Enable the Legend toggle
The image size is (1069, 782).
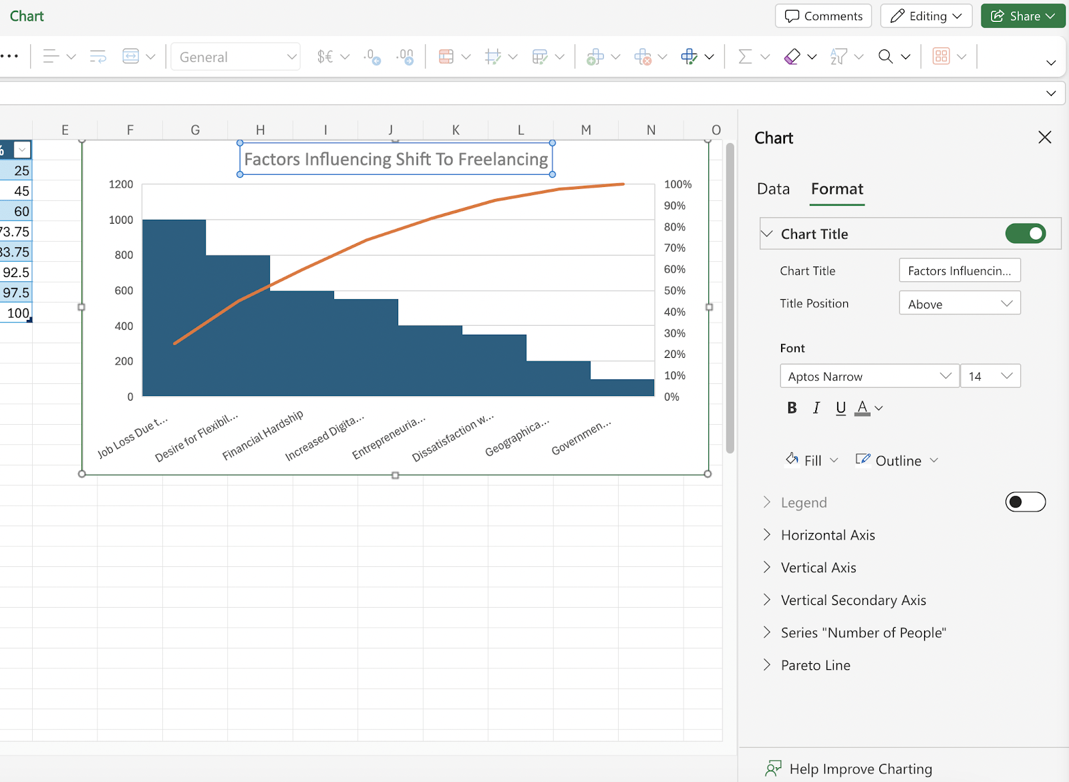pyautogui.click(x=1025, y=502)
